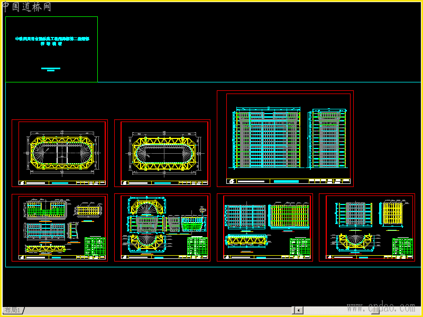Select green table in bottom-left sheet
Screen dimensions: 423x317
(95, 246)
